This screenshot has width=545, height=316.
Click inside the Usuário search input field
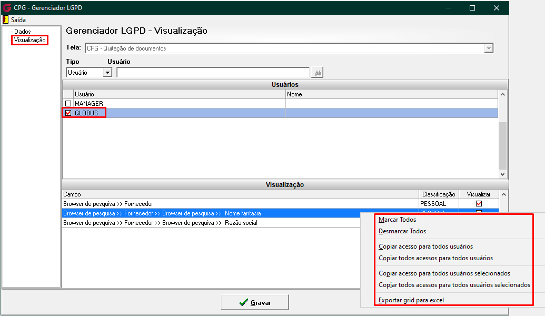tap(213, 73)
